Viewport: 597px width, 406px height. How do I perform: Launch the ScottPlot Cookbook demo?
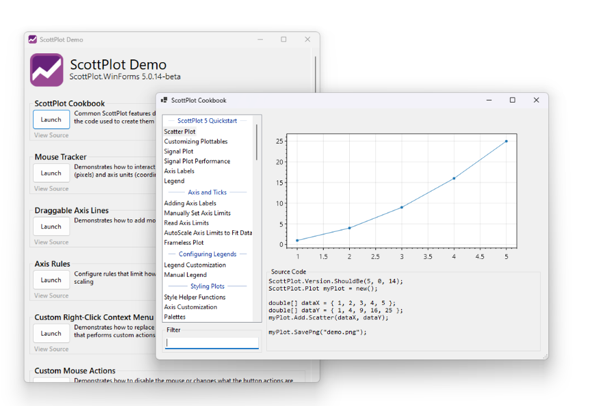[51, 120]
